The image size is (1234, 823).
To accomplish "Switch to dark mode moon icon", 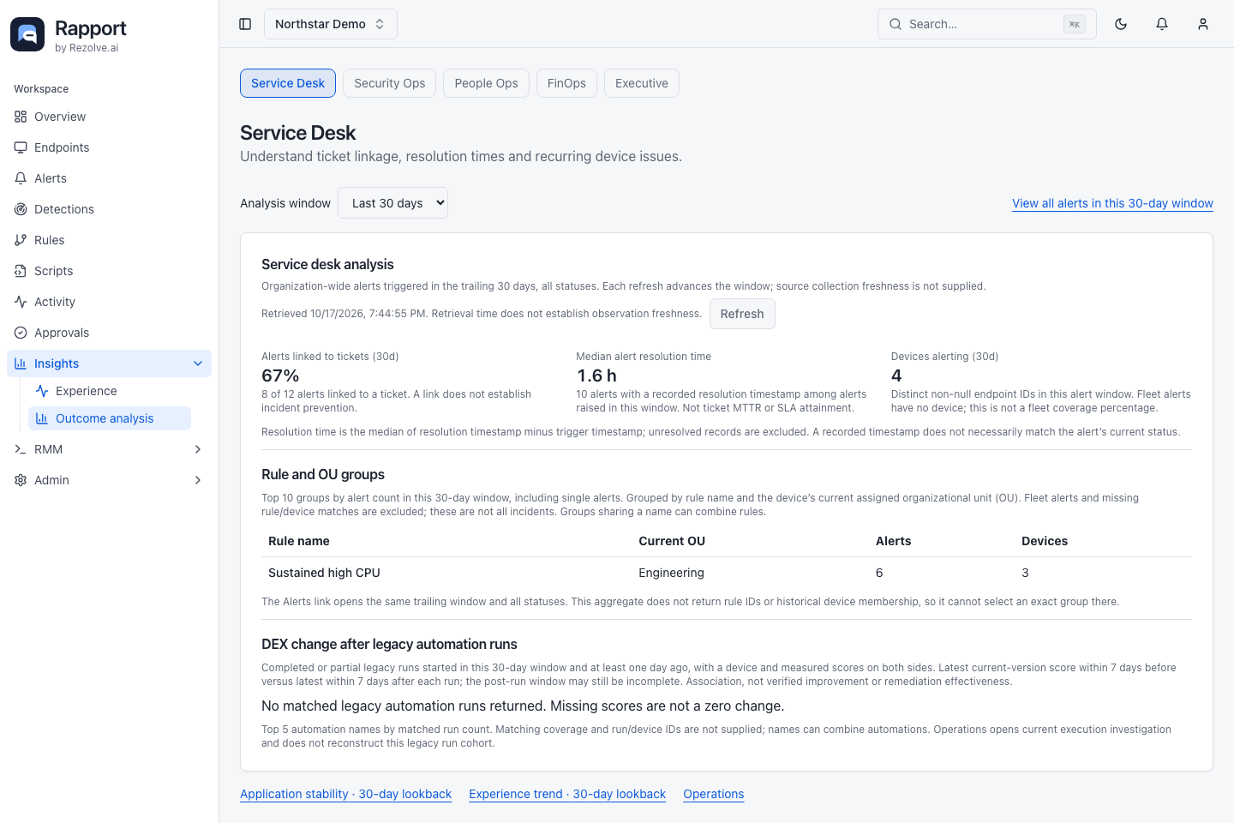I will coord(1121,24).
